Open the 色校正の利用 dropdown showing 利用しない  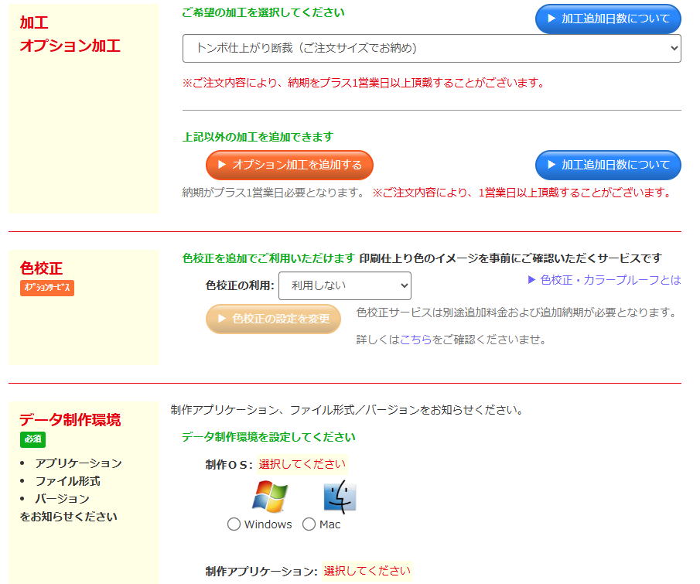click(x=345, y=285)
